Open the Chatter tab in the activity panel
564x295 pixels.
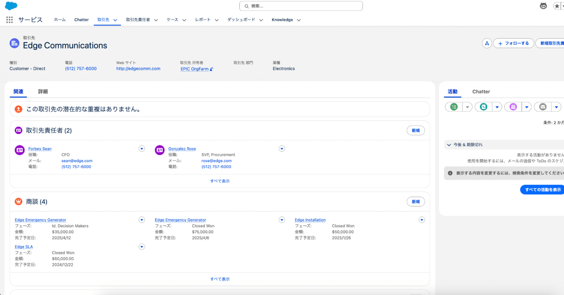click(481, 91)
